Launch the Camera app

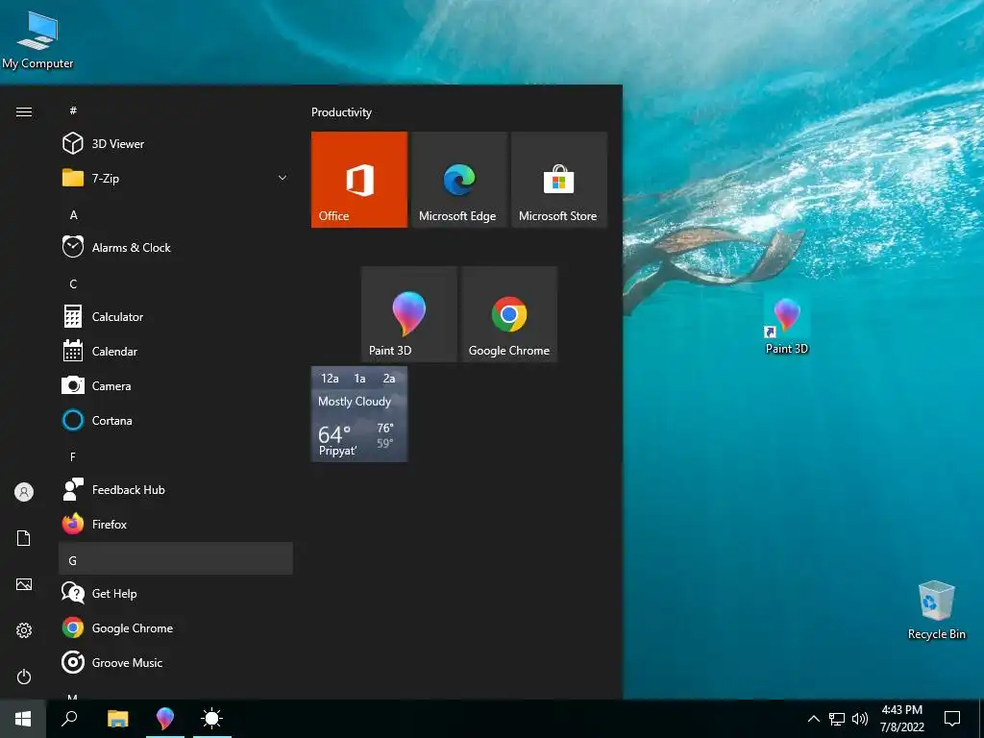pyautogui.click(x=176, y=386)
